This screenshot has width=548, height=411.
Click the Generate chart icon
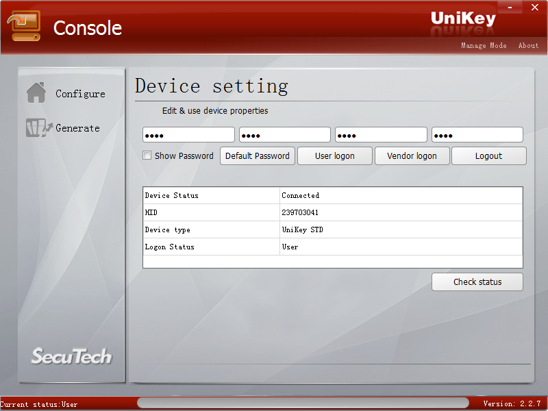tap(39, 127)
